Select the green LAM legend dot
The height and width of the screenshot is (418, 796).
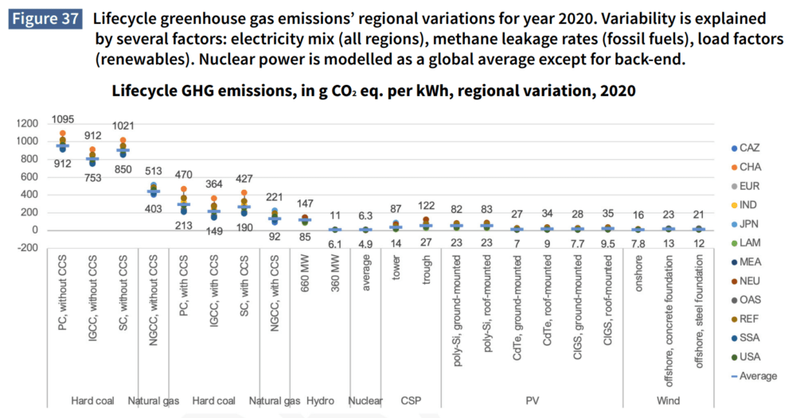(733, 243)
